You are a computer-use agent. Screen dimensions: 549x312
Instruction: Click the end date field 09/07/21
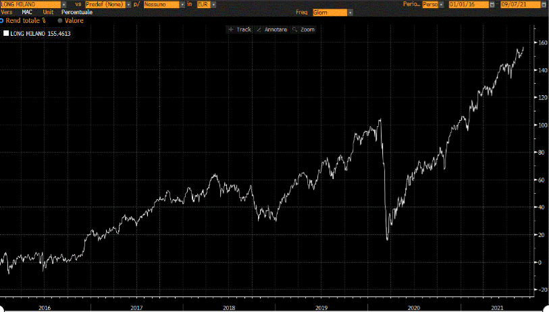519,4
